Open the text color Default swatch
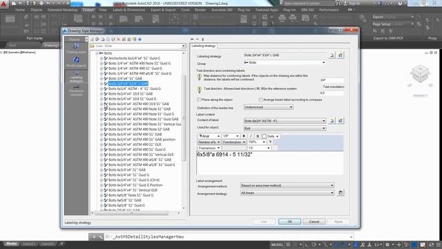This screenshot has height=249, width=442. coord(271,136)
